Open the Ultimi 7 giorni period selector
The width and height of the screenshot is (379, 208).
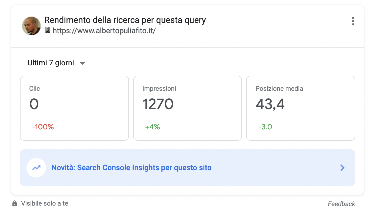click(56, 63)
